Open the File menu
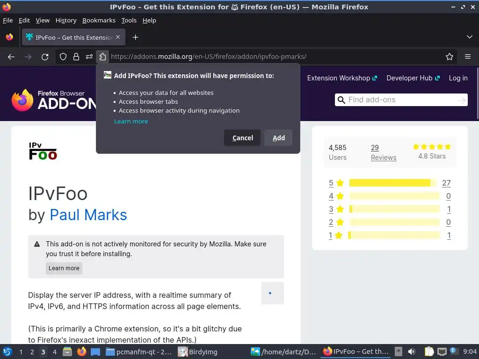Viewport: 479px width, 359px height. click(x=7, y=21)
